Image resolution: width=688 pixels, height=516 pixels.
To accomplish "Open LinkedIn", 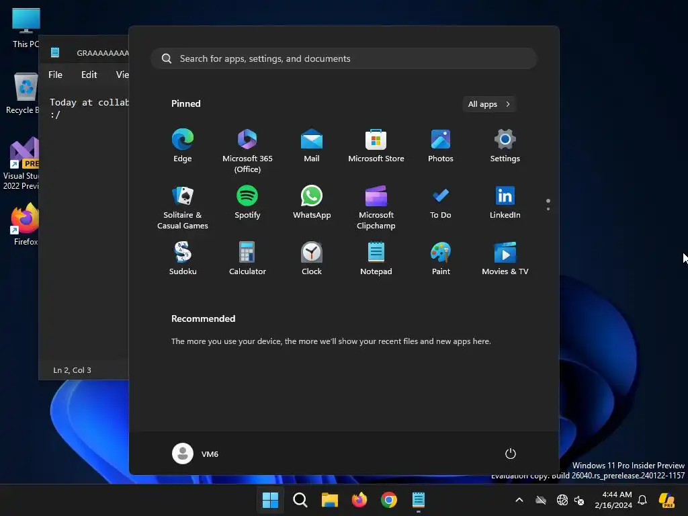I will (505, 203).
